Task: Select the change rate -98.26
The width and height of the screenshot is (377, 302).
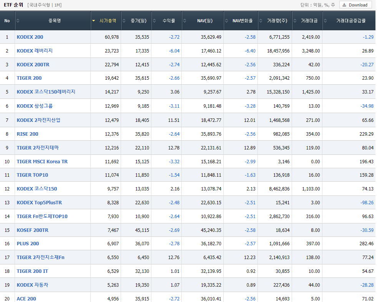Action: click(x=367, y=203)
